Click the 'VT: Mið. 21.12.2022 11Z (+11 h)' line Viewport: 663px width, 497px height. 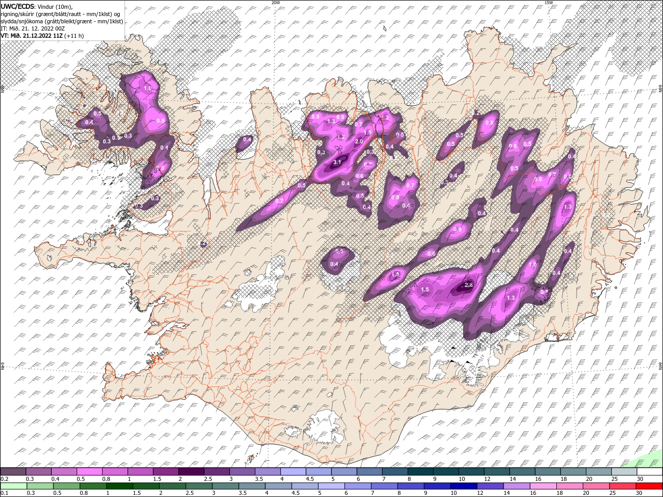pyautogui.click(x=42, y=36)
